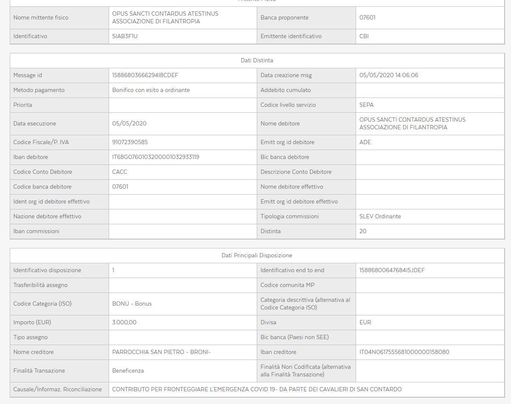Click the Causale text about COVID 19 contribution
The width and height of the screenshot is (511, 404).
(257, 390)
